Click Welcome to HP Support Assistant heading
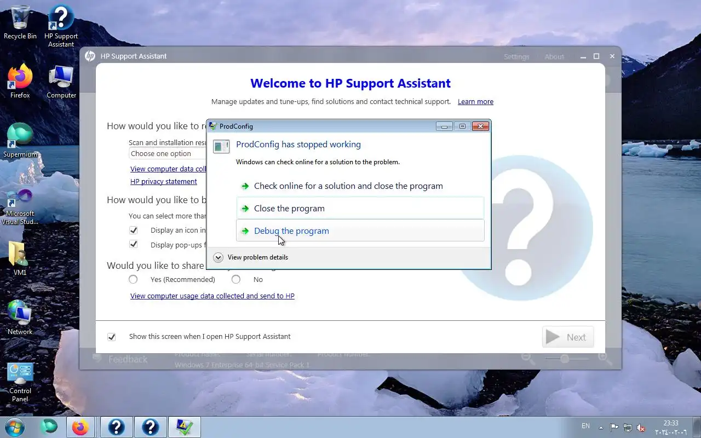 coord(350,83)
